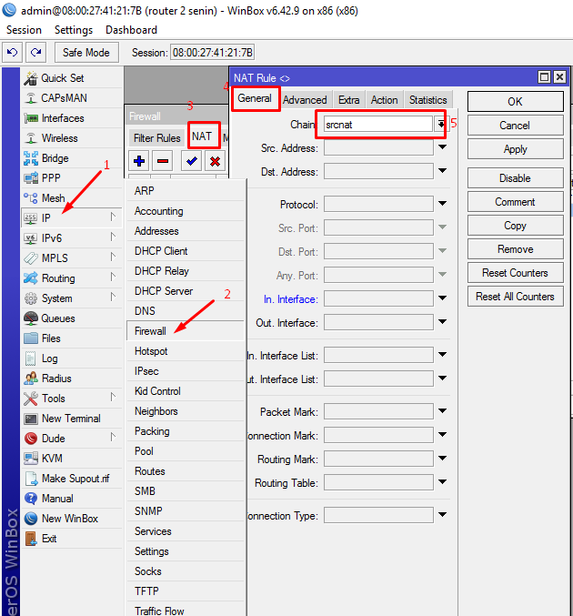Click the Queues icon in sidebar
The height and width of the screenshot is (616, 573).
pos(31,318)
